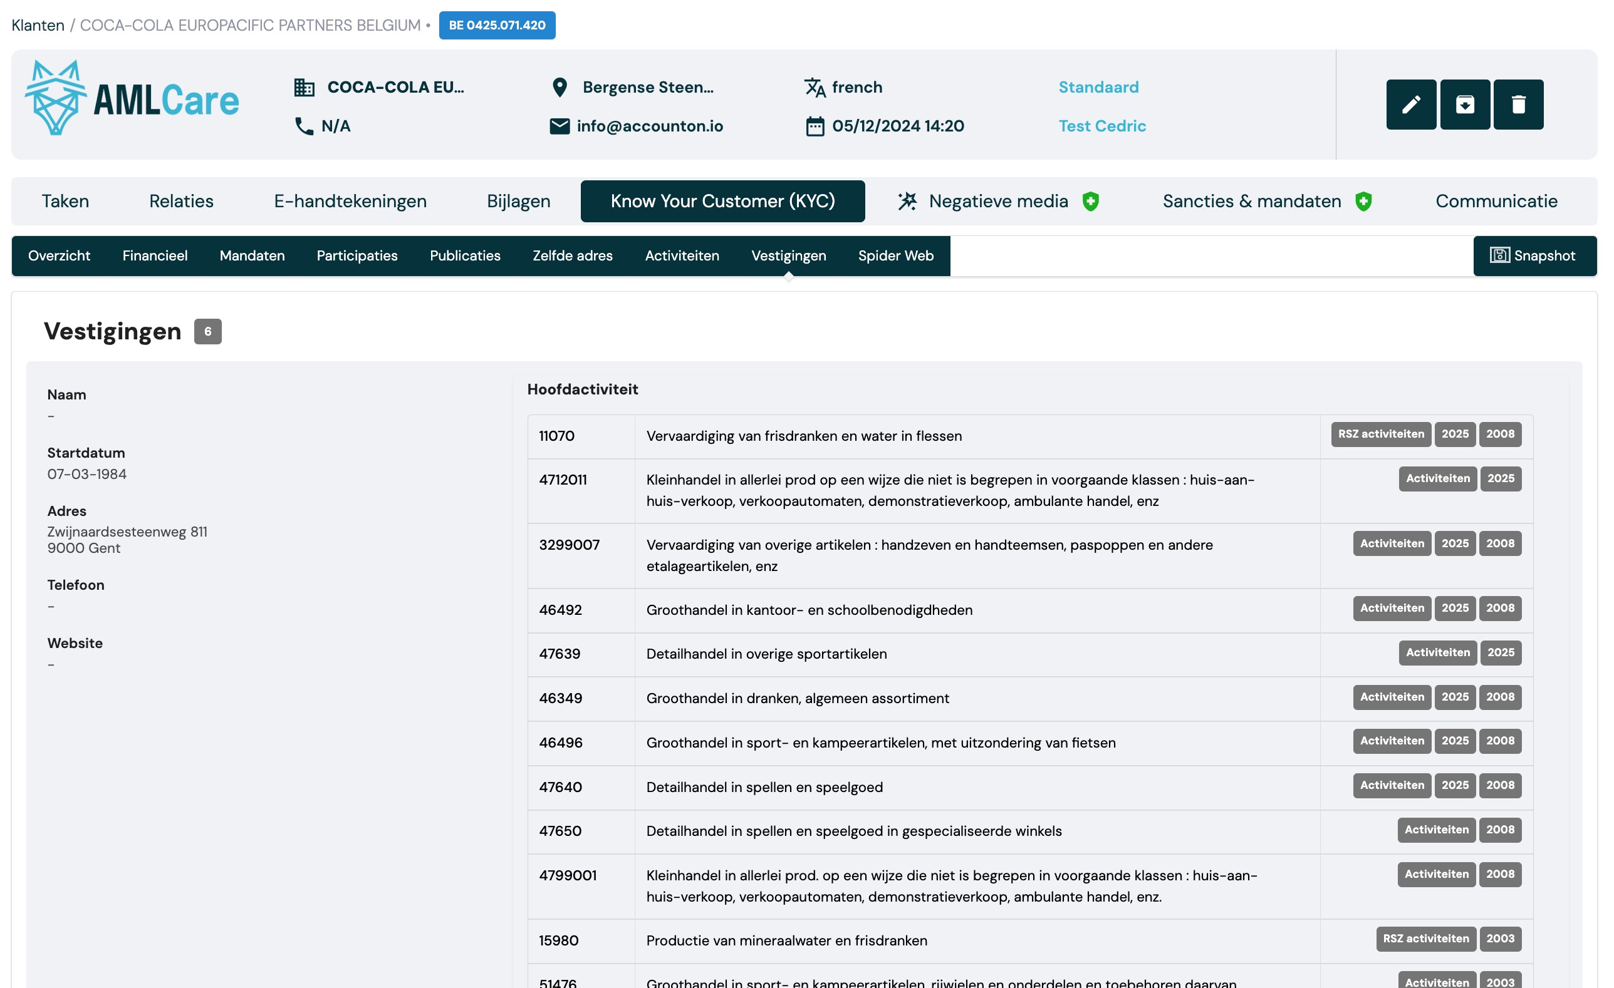Click the RSZ activiteiten tag for code 11070
Image resolution: width=1614 pixels, height=988 pixels.
(x=1380, y=434)
